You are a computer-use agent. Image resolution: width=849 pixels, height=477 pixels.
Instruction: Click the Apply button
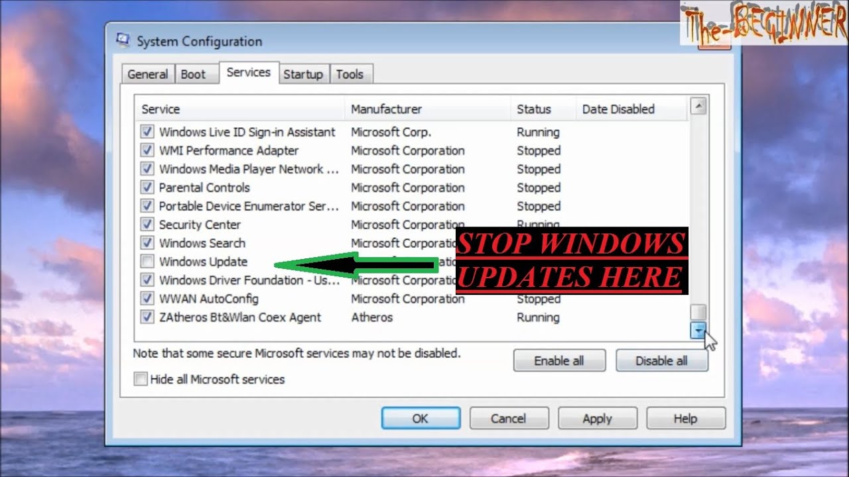pos(597,418)
